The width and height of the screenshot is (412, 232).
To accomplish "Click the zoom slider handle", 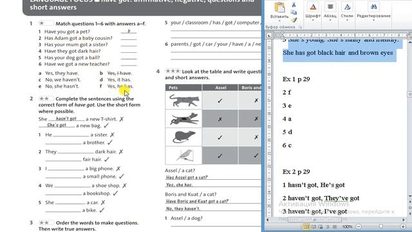I will click(x=380, y=226).
